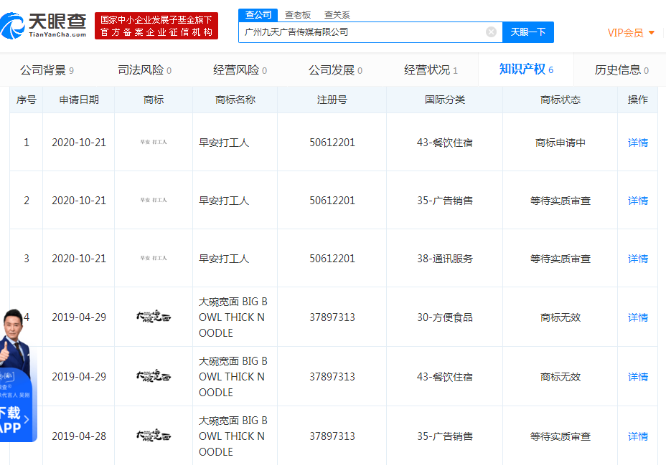Open 详情 for the 30-方便食品 trademark
This screenshot has width=666, height=465.
pos(637,317)
